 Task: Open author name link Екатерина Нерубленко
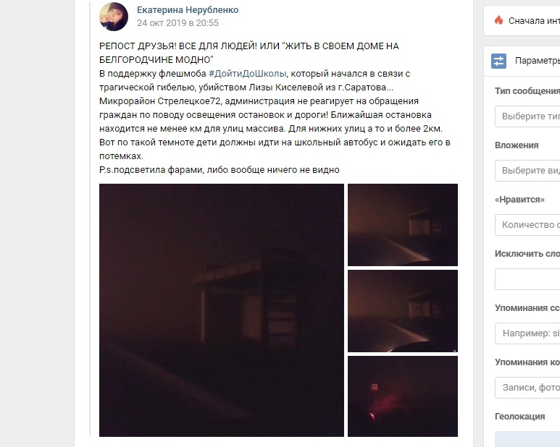[188, 10]
